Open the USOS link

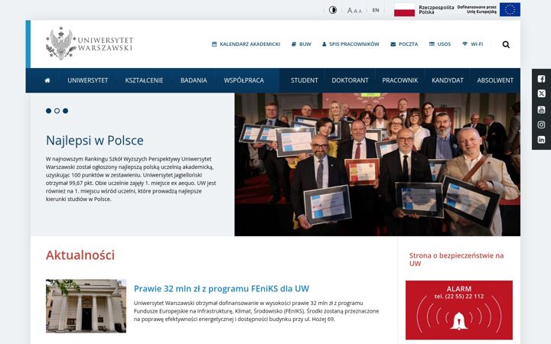tap(440, 44)
